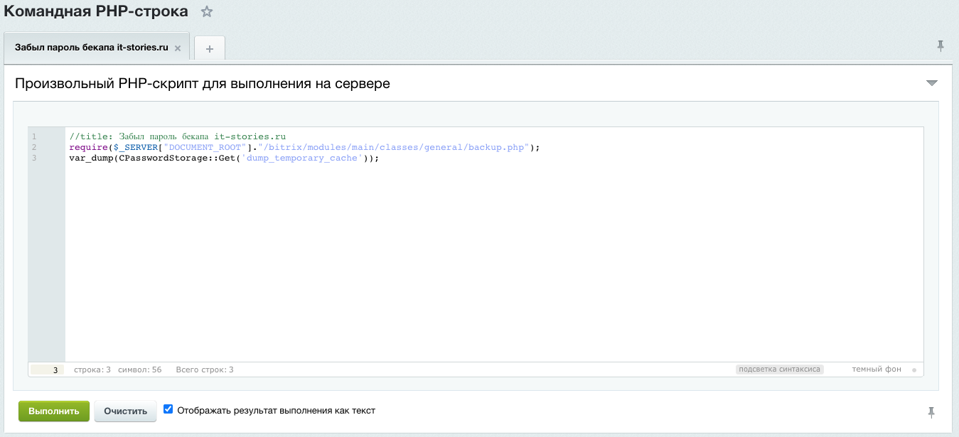The height and width of the screenshot is (437, 959).
Task: Click the '//title:' comment line in editor
Action: (177, 136)
